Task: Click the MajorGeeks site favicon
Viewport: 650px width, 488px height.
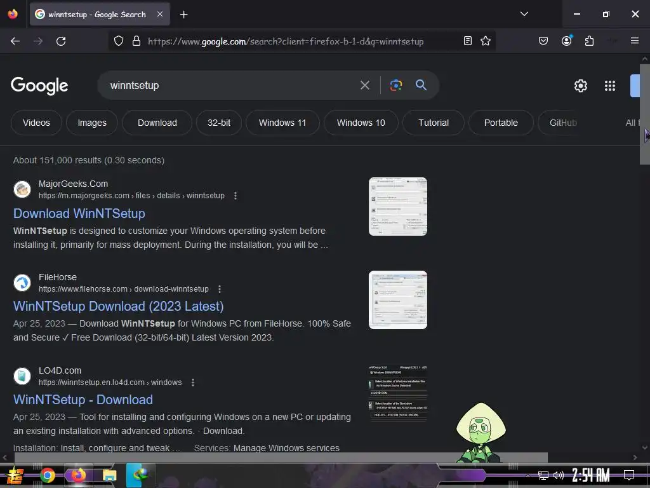Action: pos(22,189)
